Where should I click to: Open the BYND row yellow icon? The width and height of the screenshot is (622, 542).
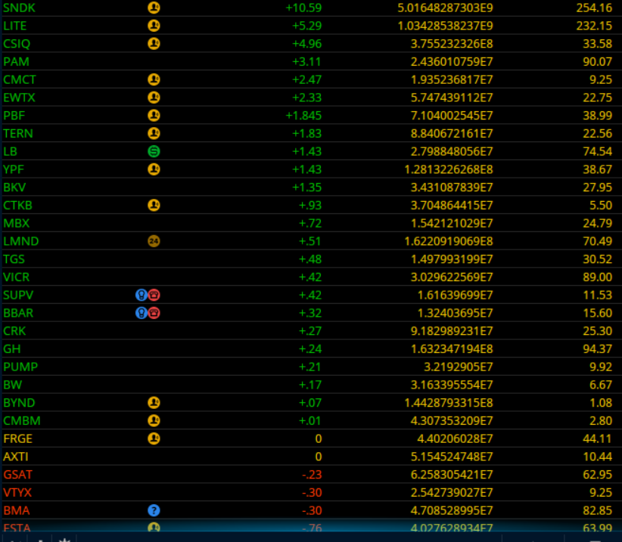154,403
